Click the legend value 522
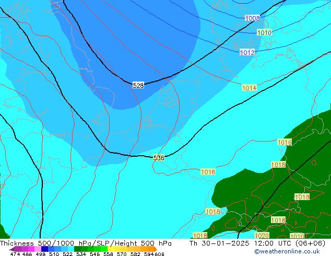331x256 pixels. pyautogui.click(x=67, y=254)
